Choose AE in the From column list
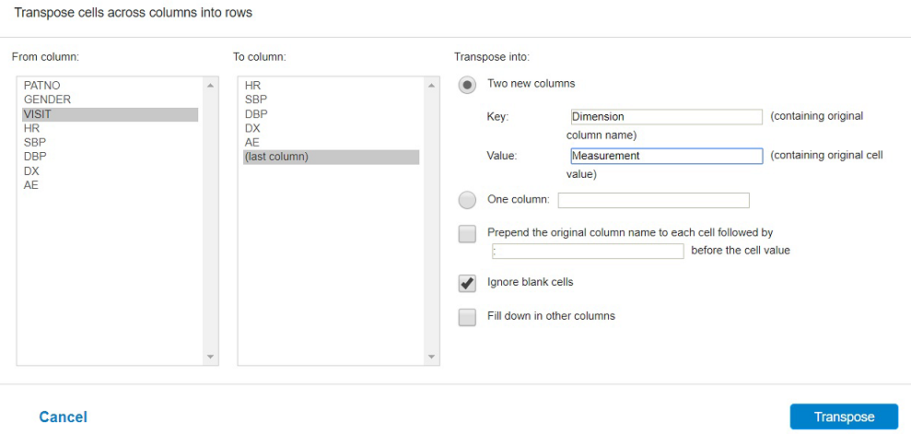The image size is (911, 434). pyautogui.click(x=31, y=185)
